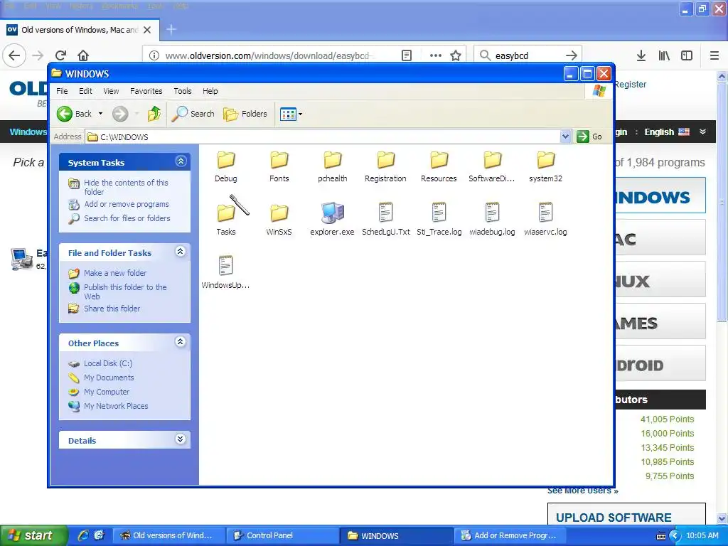Viewport: 728px width, 546px height.
Task: Toggle the Folders pane button
Action: pyautogui.click(x=245, y=114)
